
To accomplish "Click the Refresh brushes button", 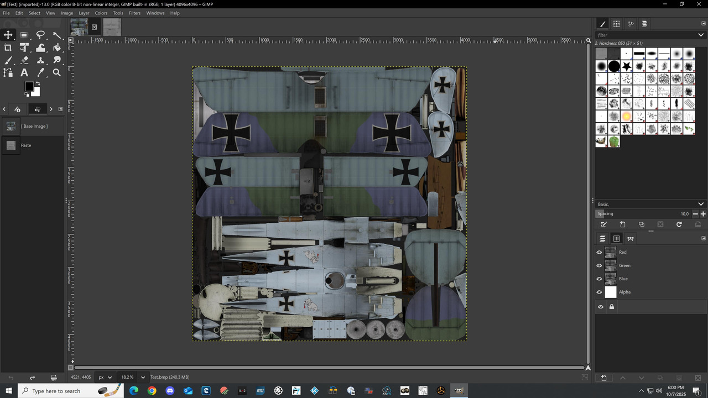I will 679,224.
